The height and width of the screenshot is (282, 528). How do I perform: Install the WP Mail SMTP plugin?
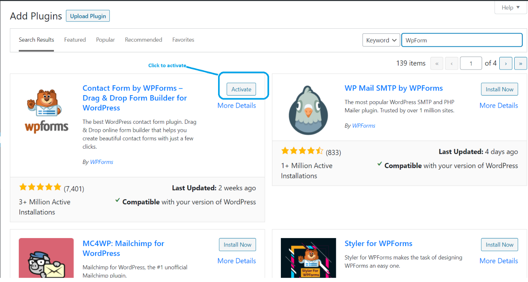pos(500,89)
